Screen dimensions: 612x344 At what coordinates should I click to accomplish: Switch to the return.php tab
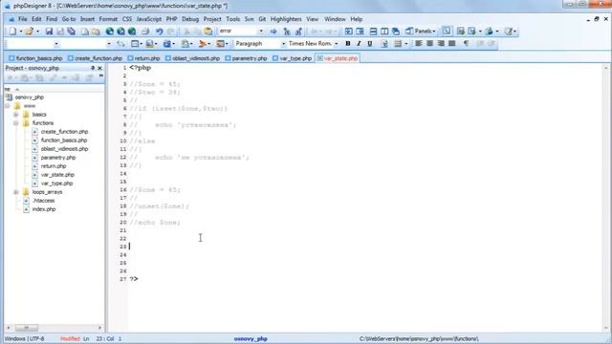[x=144, y=58]
